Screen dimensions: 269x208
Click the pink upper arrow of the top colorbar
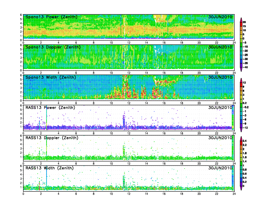[241, 20]
